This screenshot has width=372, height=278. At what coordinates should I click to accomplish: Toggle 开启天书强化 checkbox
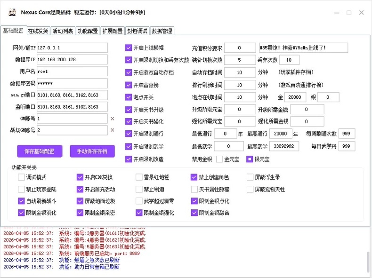click(129, 121)
